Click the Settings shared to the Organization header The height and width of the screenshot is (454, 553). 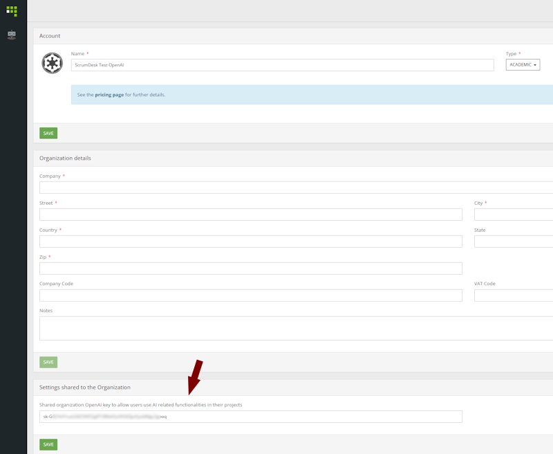click(85, 388)
